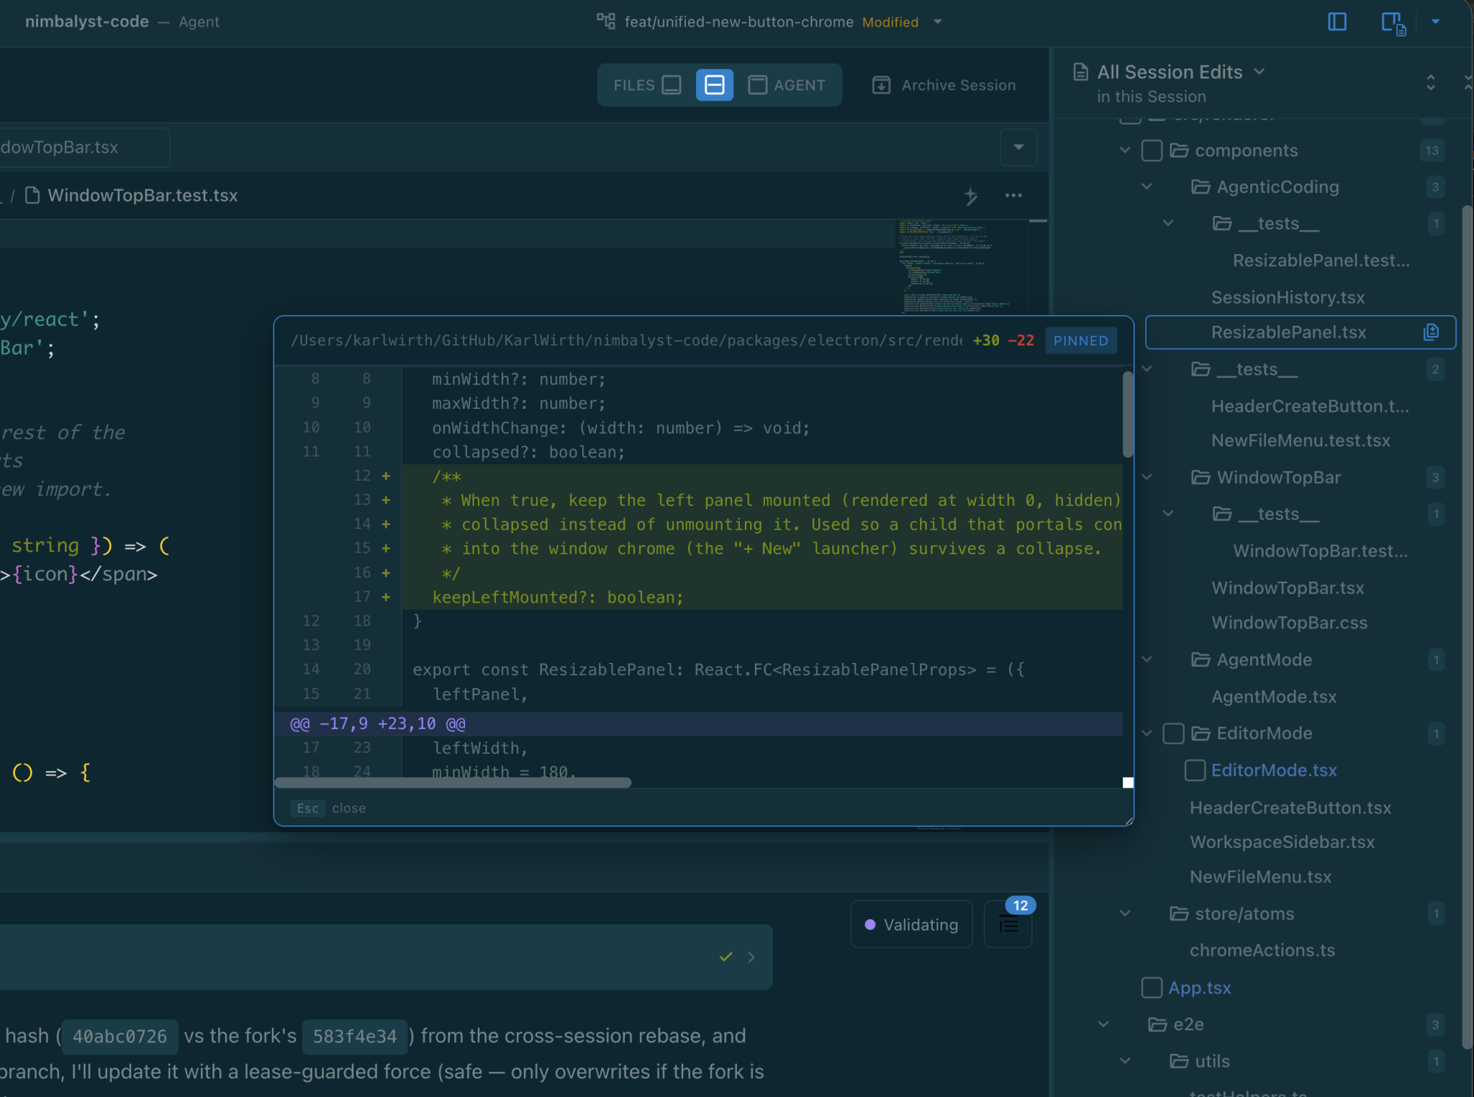
Task: Click Archive Session box icon
Action: (881, 85)
